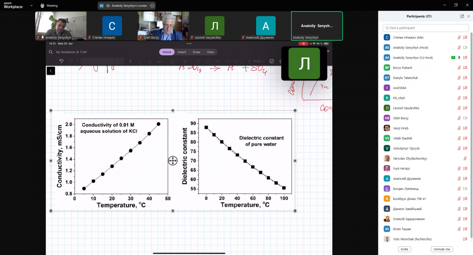Close the Participants panel
Image resolution: width=473 pixels, height=255 pixels.
click(x=468, y=16)
